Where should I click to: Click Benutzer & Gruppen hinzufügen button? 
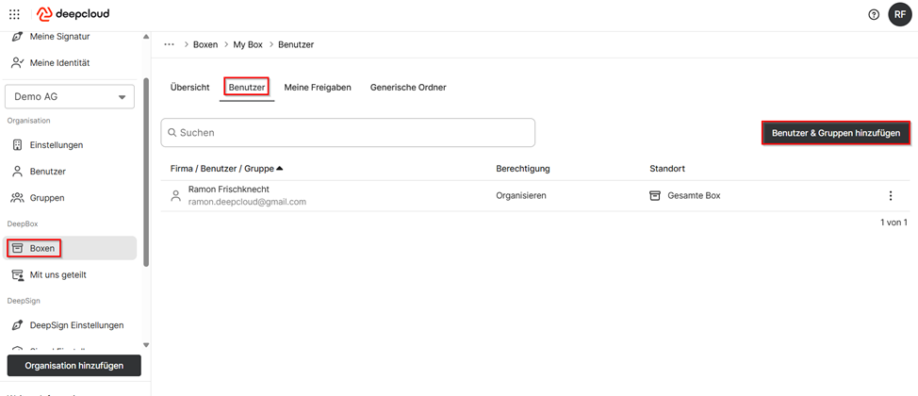click(x=835, y=134)
